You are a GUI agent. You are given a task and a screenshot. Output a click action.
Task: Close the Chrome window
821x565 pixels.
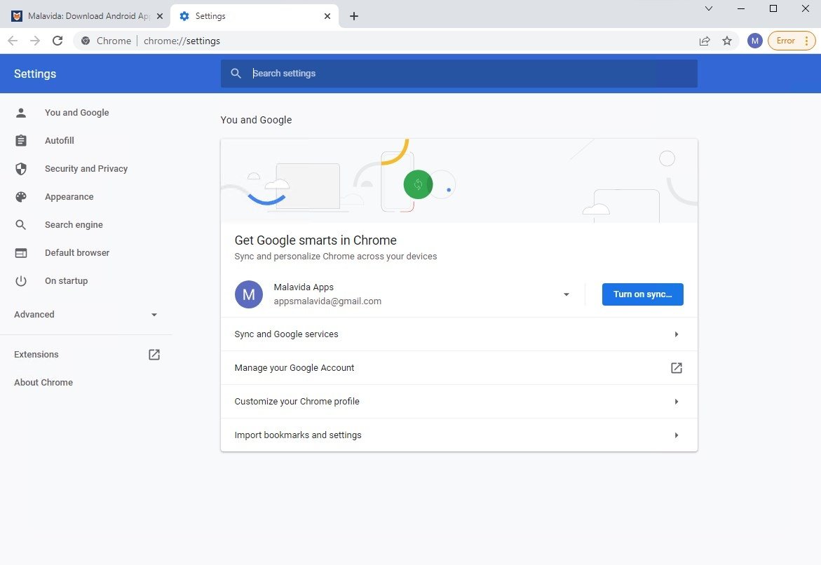pos(806,8)
